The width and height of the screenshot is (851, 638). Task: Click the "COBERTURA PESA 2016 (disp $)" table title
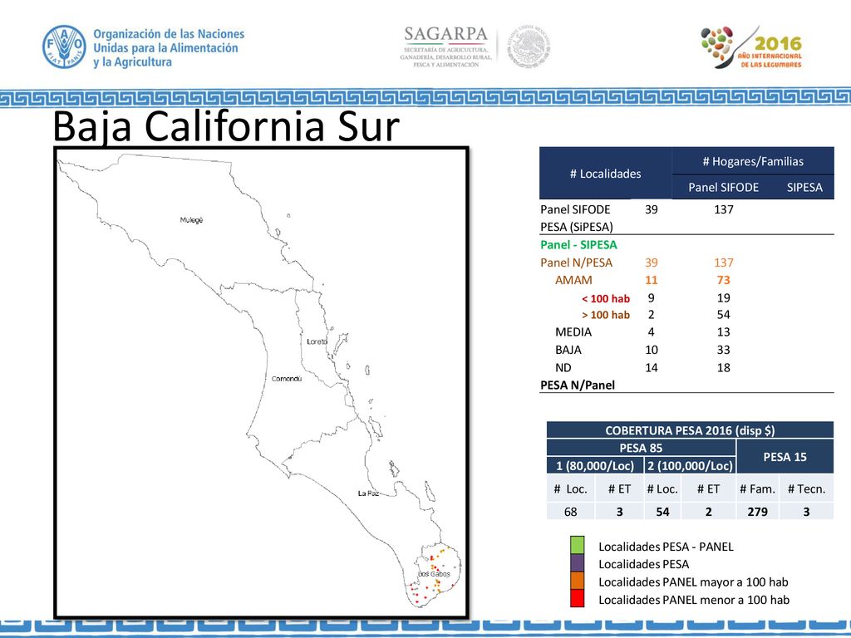tap(690, 431)
